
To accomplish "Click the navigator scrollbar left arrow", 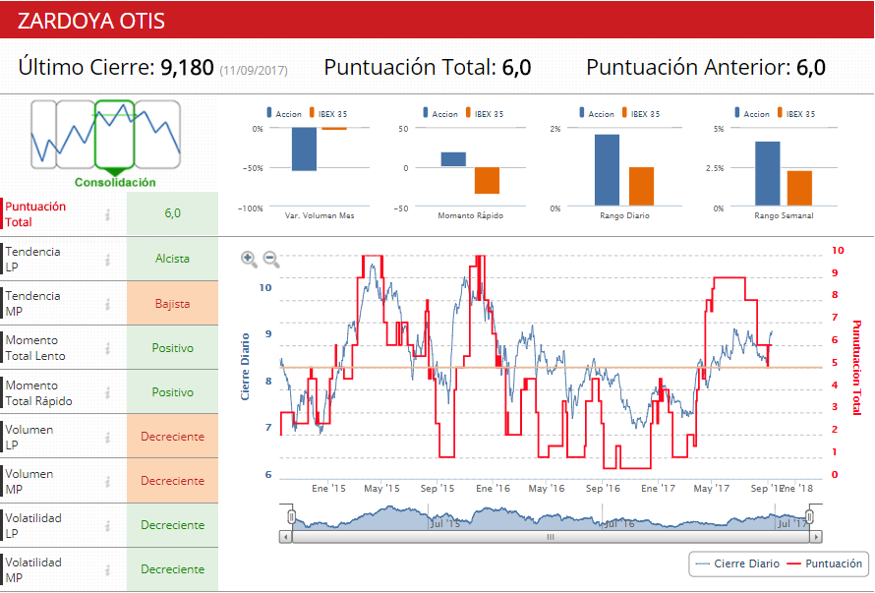I will pos(285,537).
